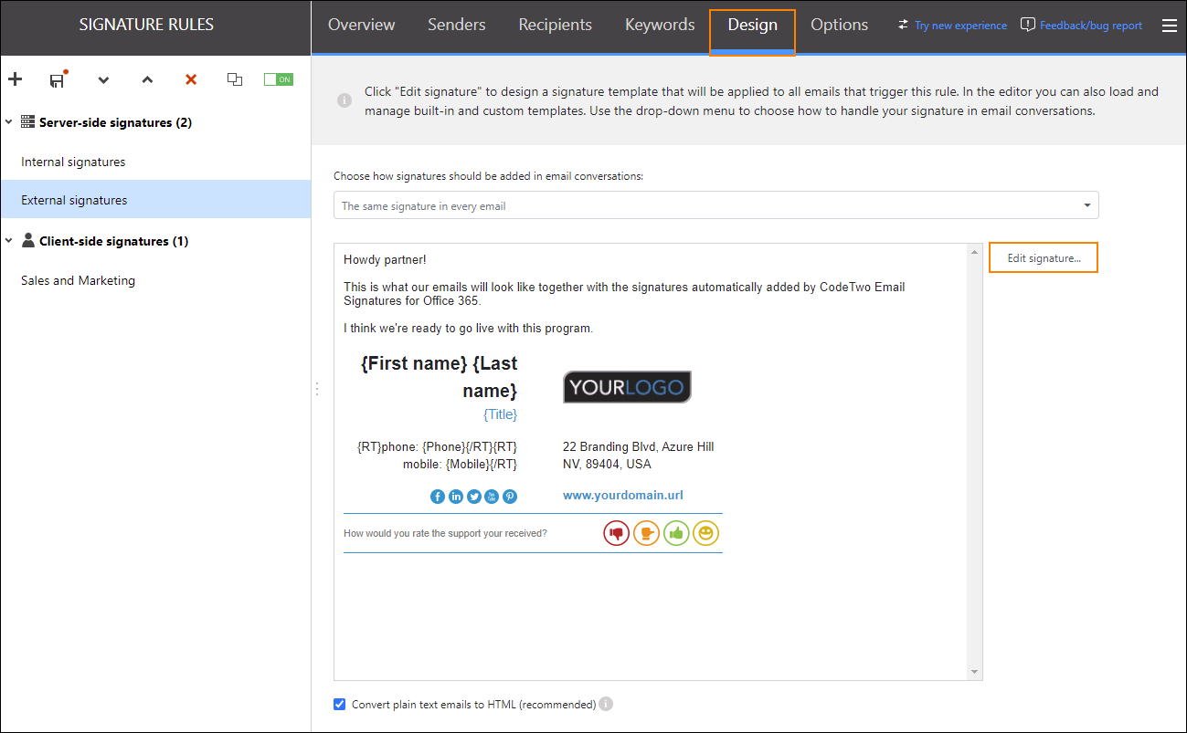The width and height of the screenshot is (1187, 733).
Task: Delete the selected signature rule
Action: tap(190, 79)
